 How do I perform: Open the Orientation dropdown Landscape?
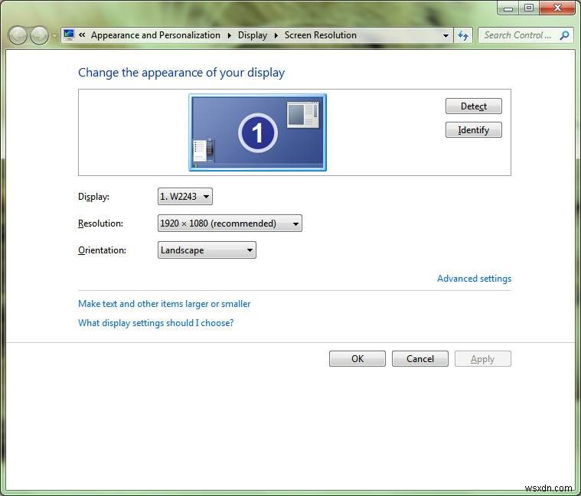click(207, 250)
